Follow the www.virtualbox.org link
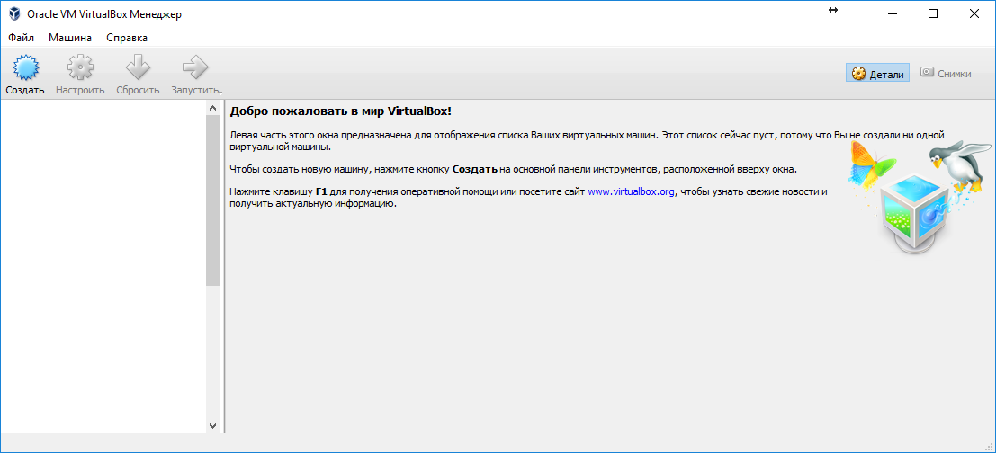 tap(631, 191)
